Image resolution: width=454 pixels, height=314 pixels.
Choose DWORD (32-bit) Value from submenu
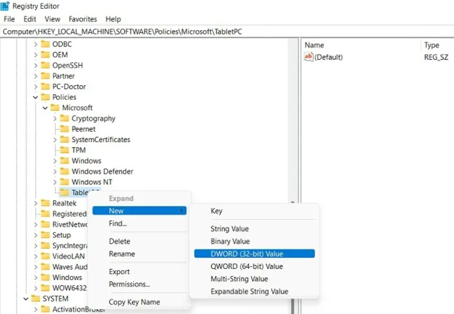pos(247,254)
